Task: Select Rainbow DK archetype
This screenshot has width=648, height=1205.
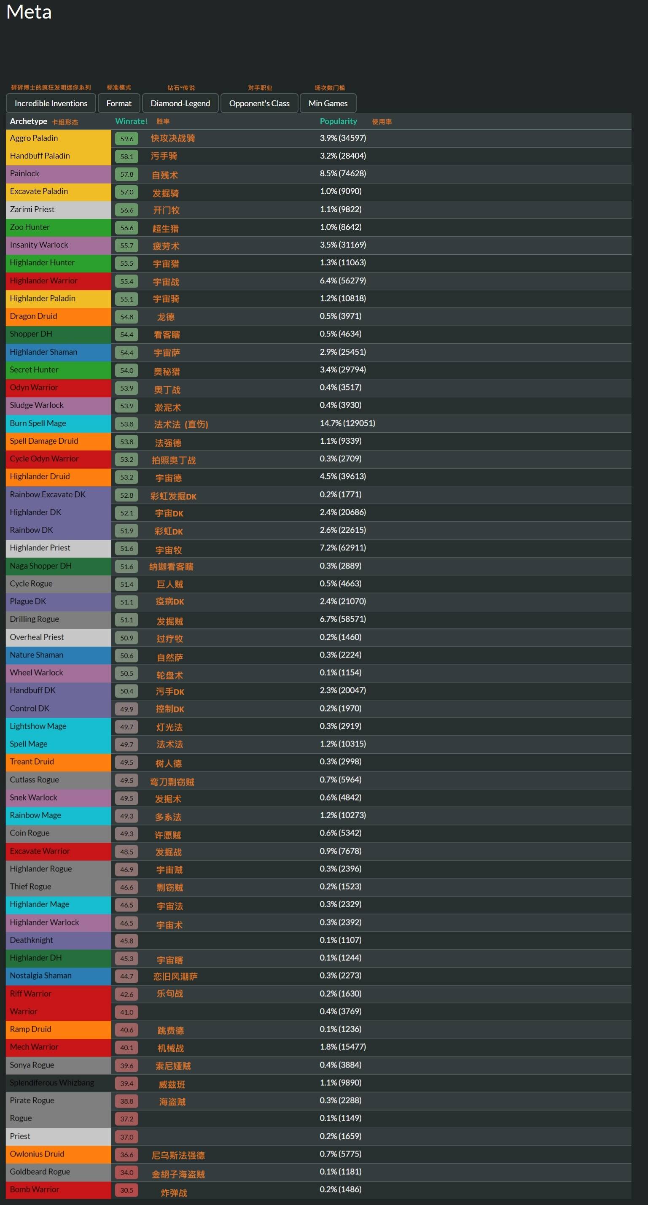Action: point(59,531)
